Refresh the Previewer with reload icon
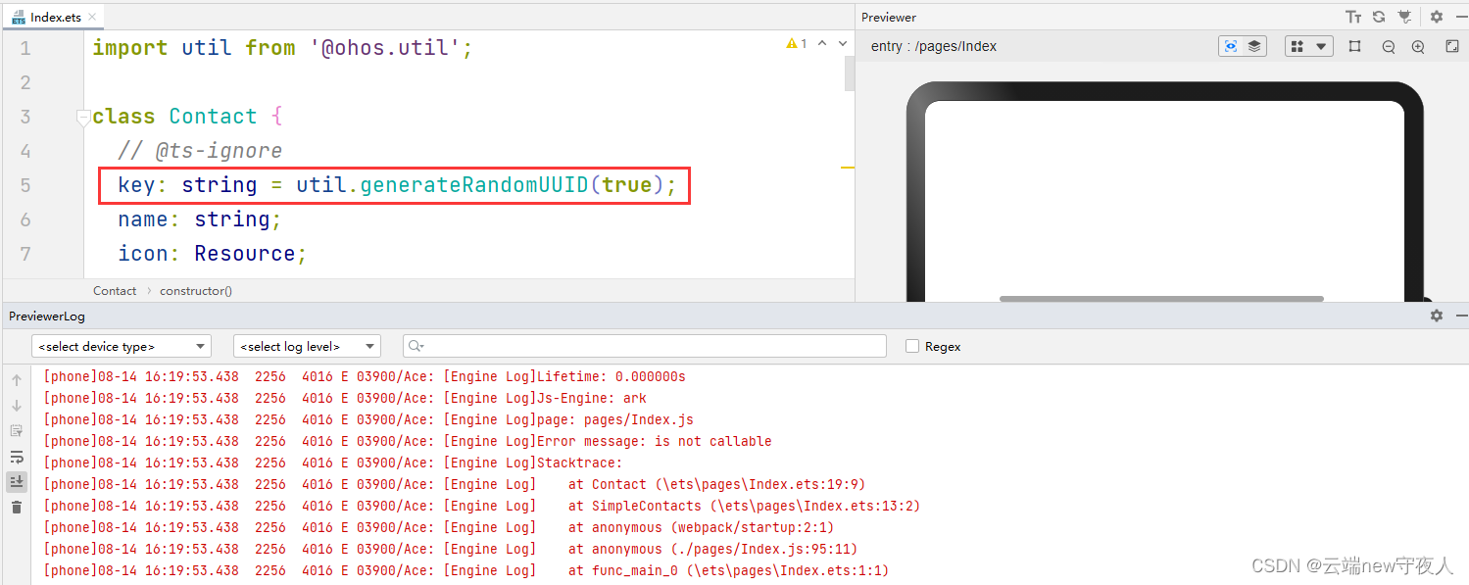This screenshot has height=585, width=1469. (x=1379, y=17)
